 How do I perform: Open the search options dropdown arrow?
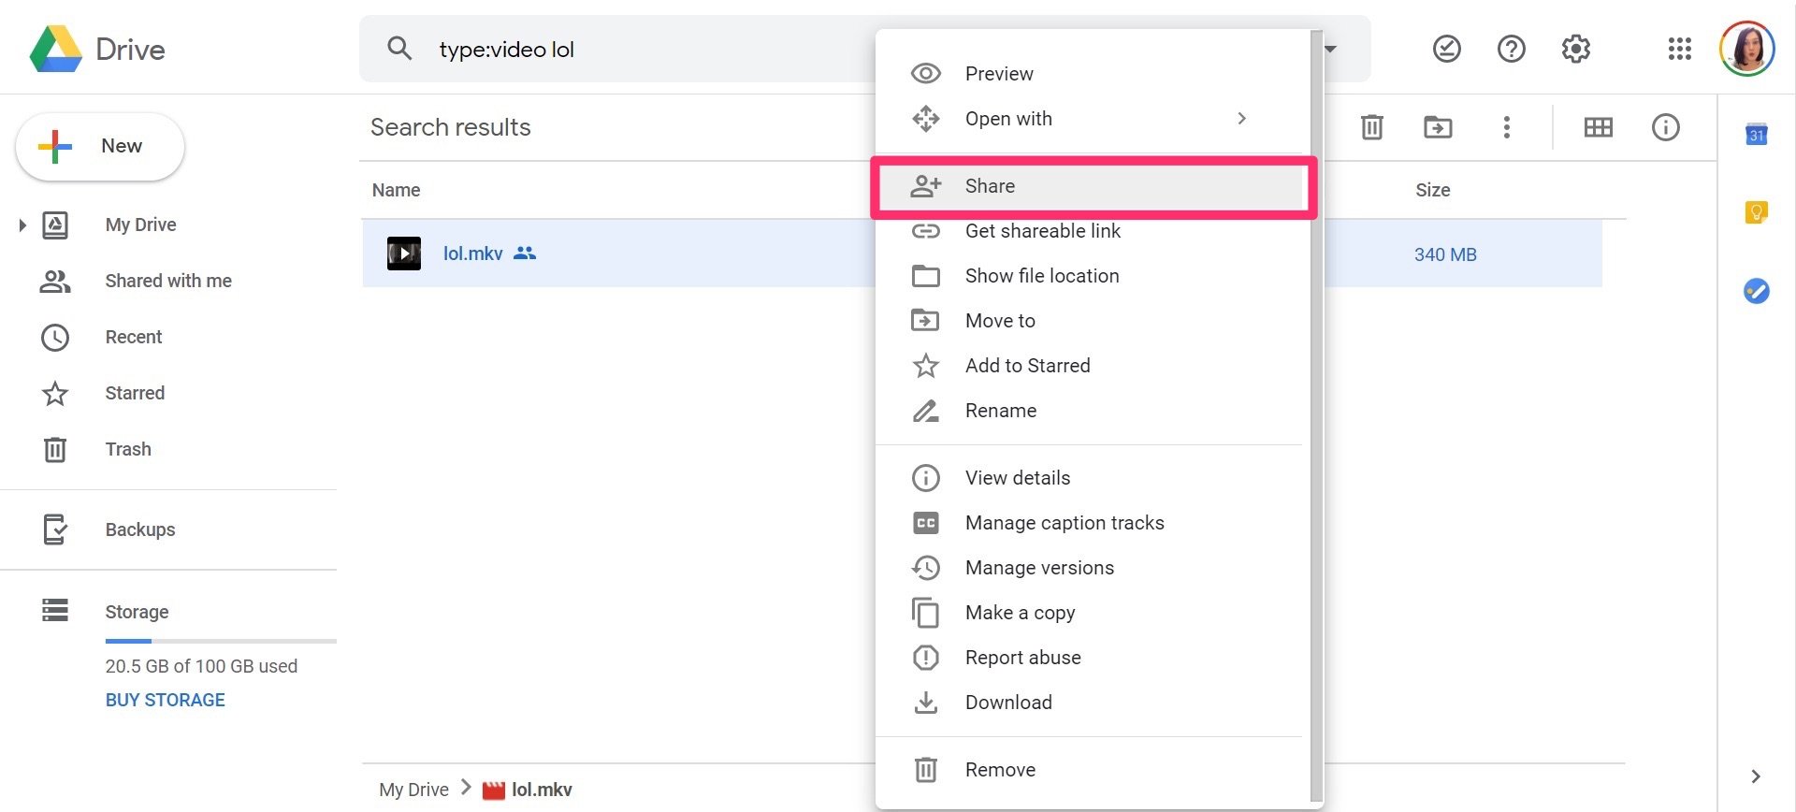tap(1331, 49)
